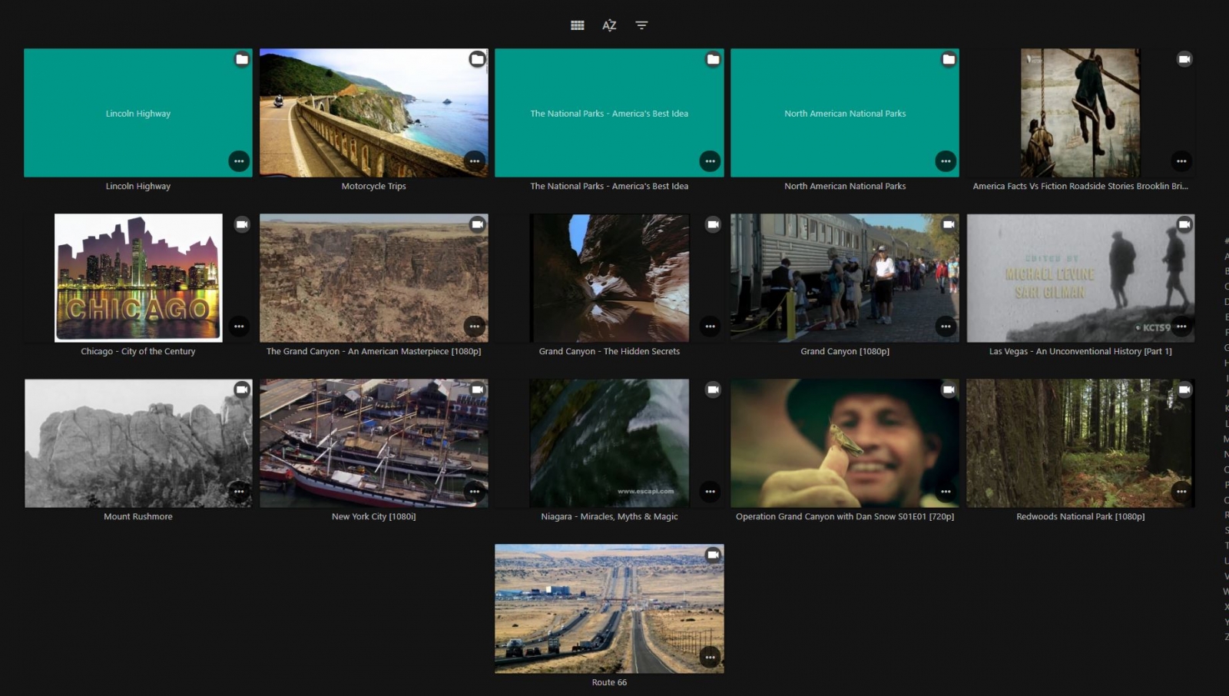
Task: Expand options for The National Parks folder
Action: coord(710,161)
